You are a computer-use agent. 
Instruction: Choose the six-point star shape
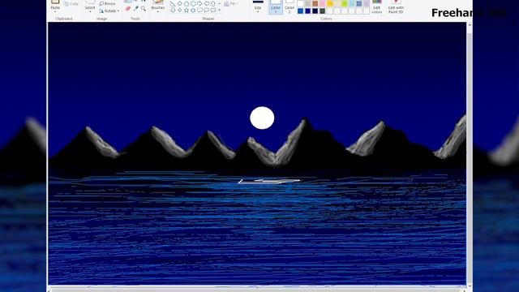pos(193,11)
